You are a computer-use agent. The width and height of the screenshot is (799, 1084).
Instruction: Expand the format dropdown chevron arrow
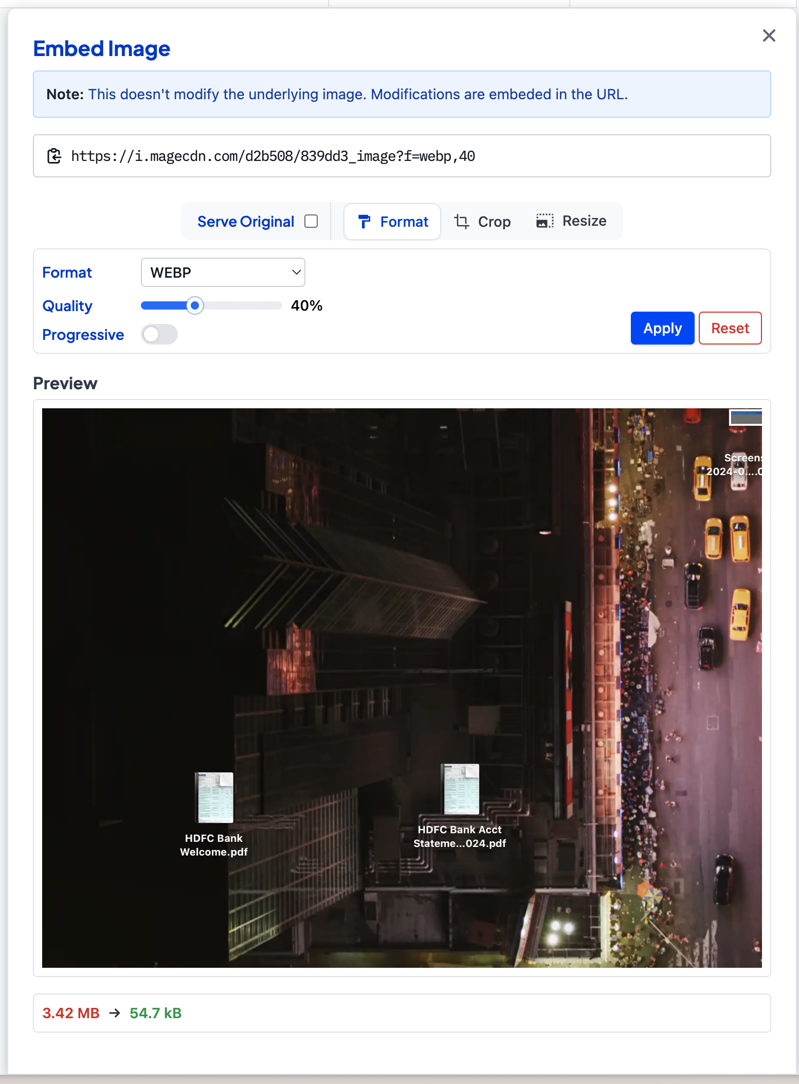point(296,273)
